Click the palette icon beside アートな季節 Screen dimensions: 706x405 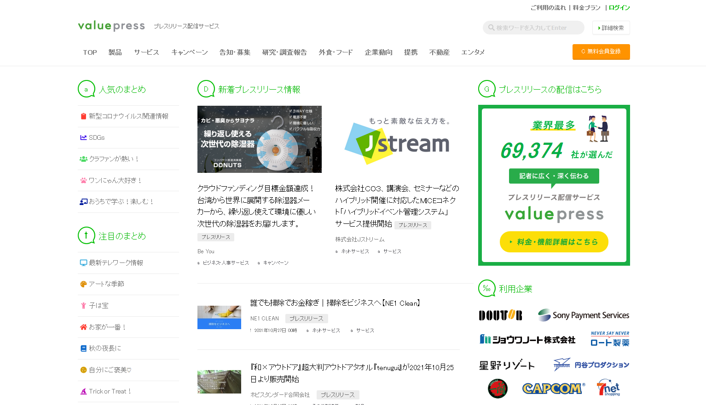tap(83, 284)
